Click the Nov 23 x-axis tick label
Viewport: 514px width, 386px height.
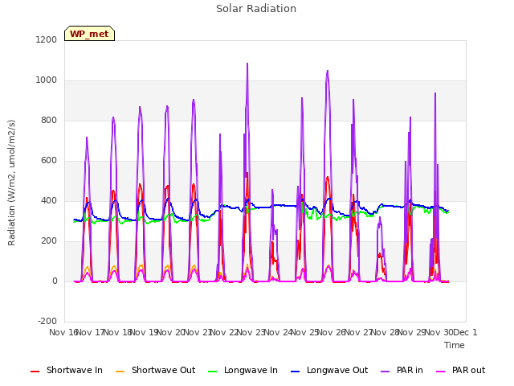pyautogui.click(x=251, y=332)
